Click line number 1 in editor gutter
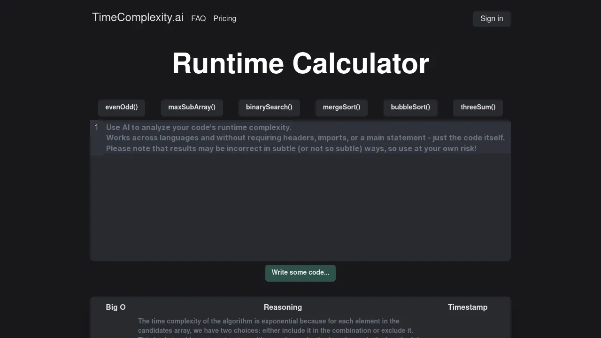This screenshot has width=601, height=338. click(x=97, y=127)
